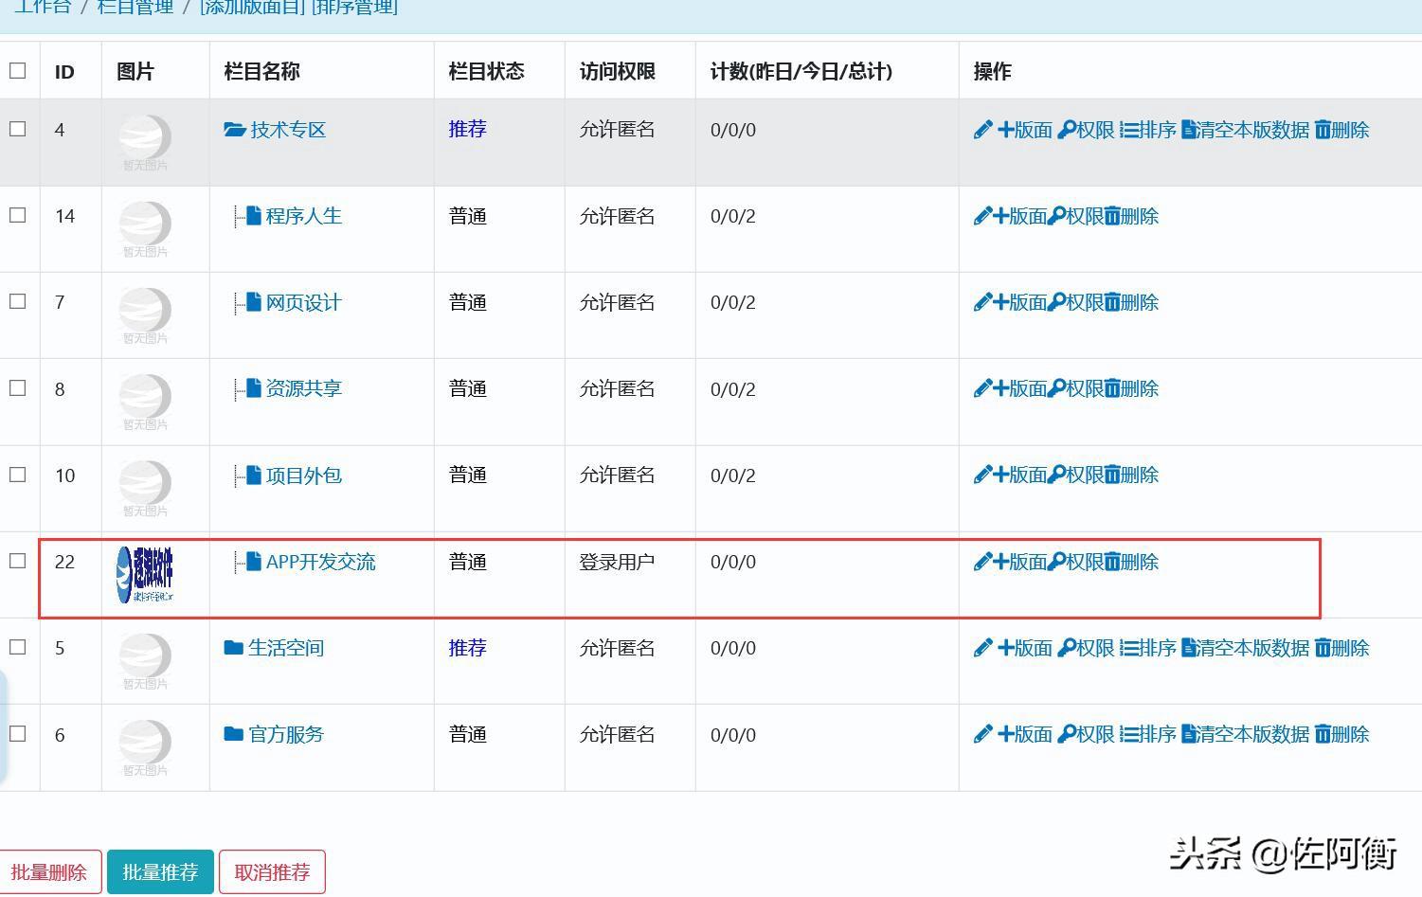Expand the 生活空间 folder
The width and height of the screenshot is (1422, 897).
pyautogui.click(x=234, y=648)
